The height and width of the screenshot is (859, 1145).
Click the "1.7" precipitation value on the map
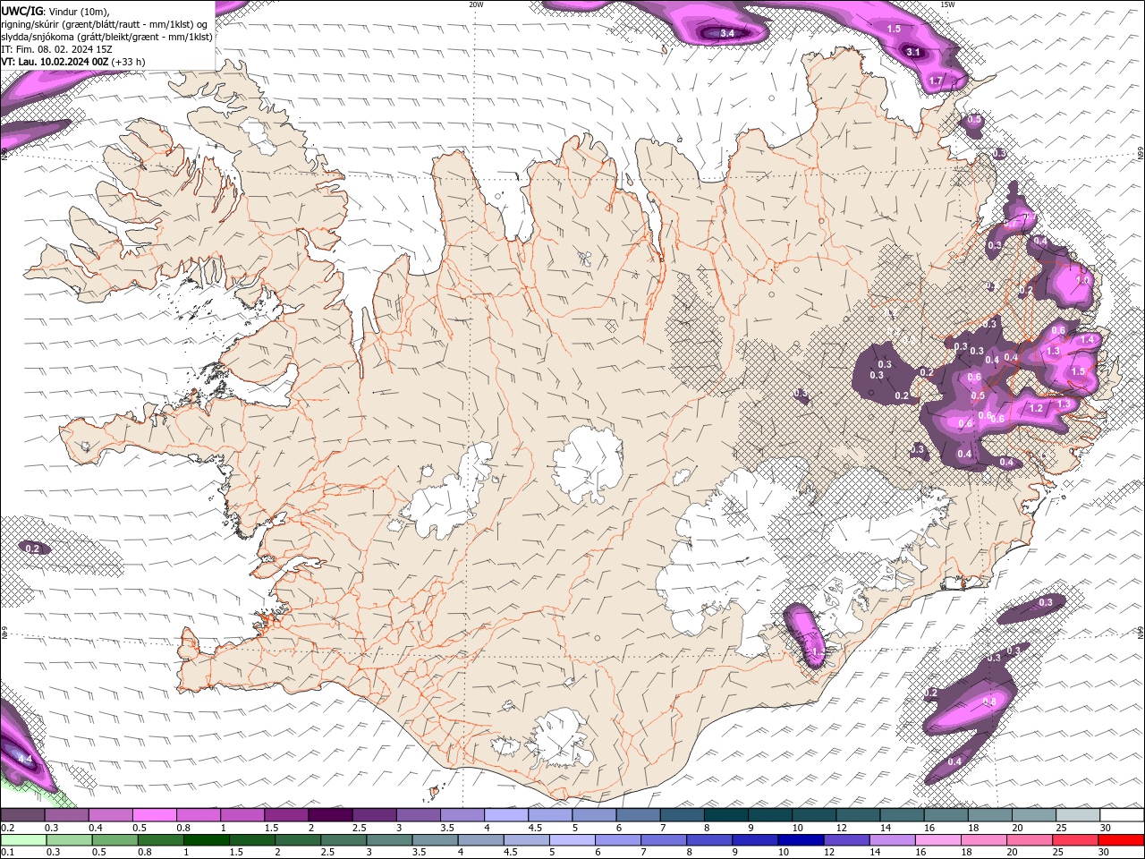tap(936, 81)
